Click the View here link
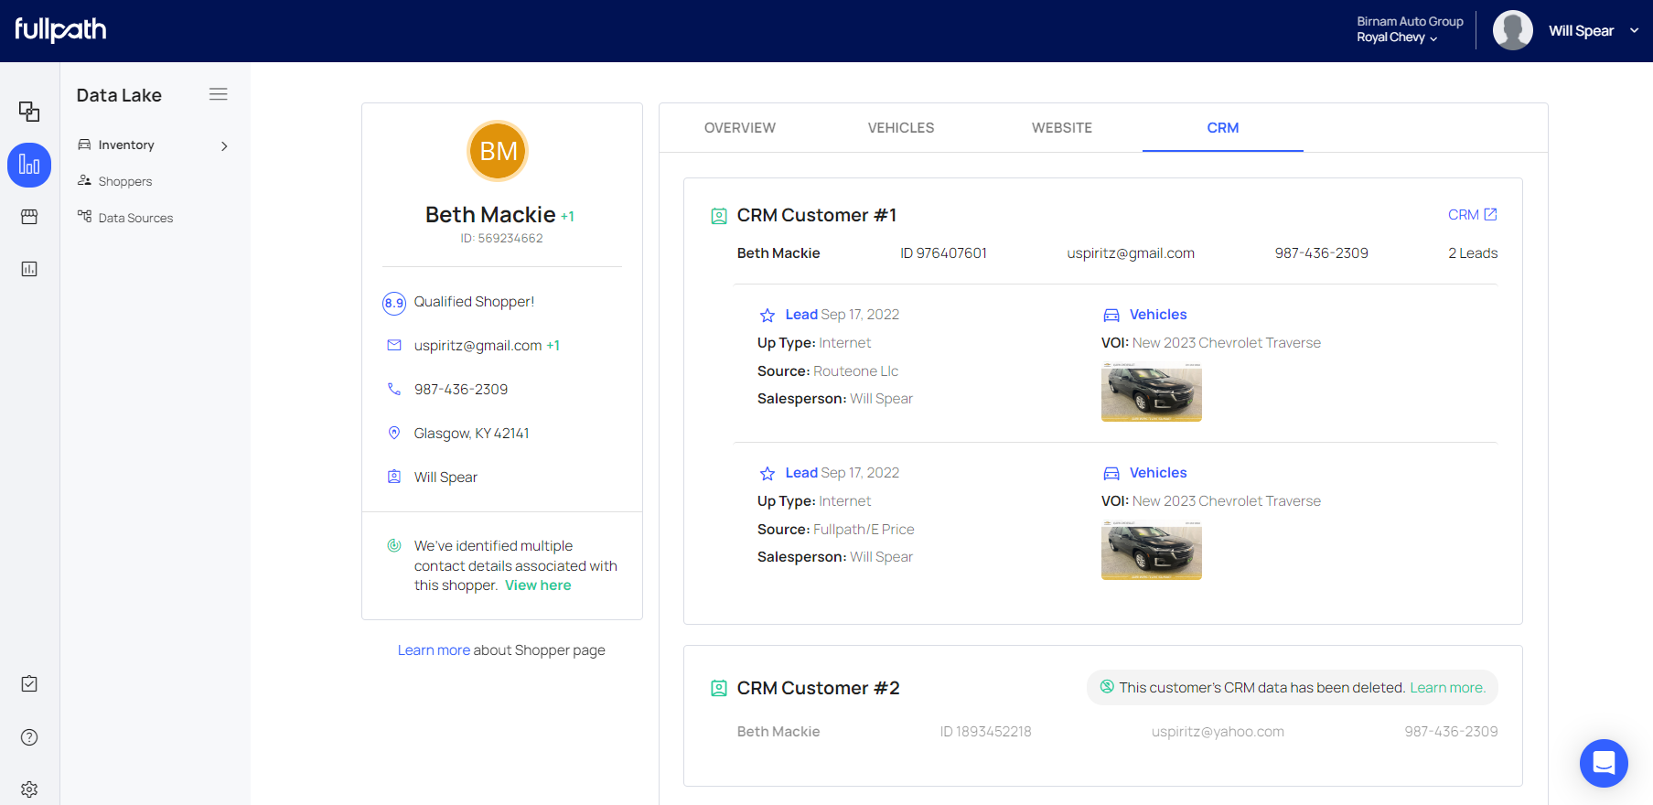 tap(538, 585)
